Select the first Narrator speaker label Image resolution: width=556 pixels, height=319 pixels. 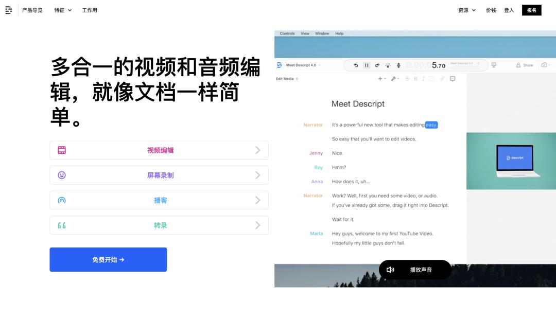pyautogui.click(x=313, y=125)
